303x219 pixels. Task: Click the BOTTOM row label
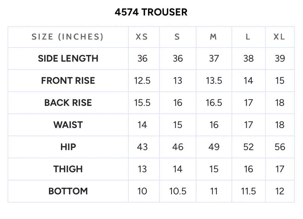pos(68,191)
